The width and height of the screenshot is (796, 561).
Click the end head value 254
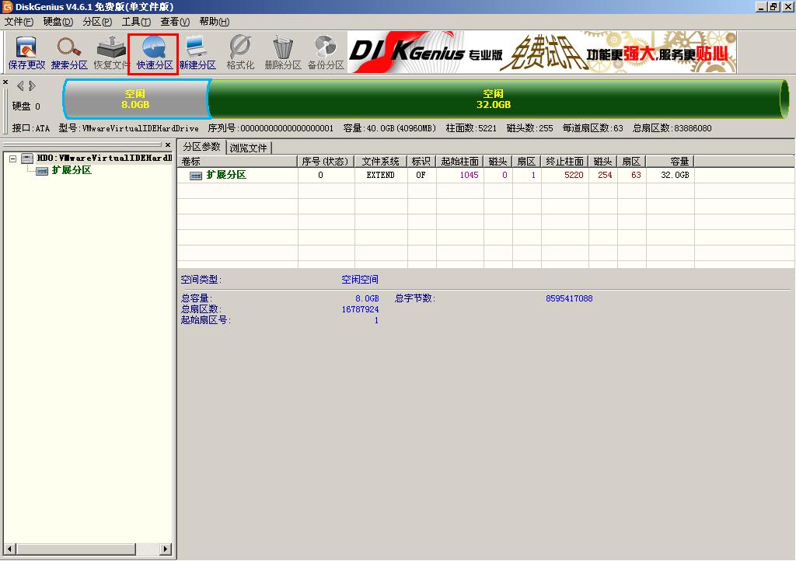(x=605, y=175)
